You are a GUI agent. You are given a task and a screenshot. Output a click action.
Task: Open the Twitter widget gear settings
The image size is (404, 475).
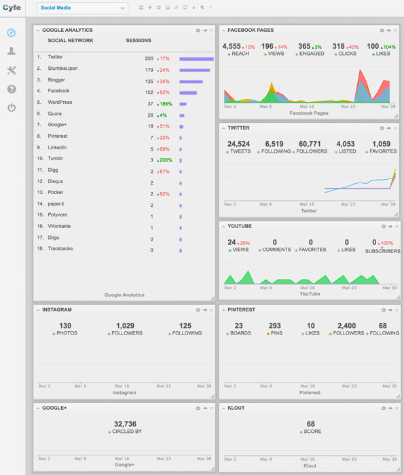[x=382, y=128]
